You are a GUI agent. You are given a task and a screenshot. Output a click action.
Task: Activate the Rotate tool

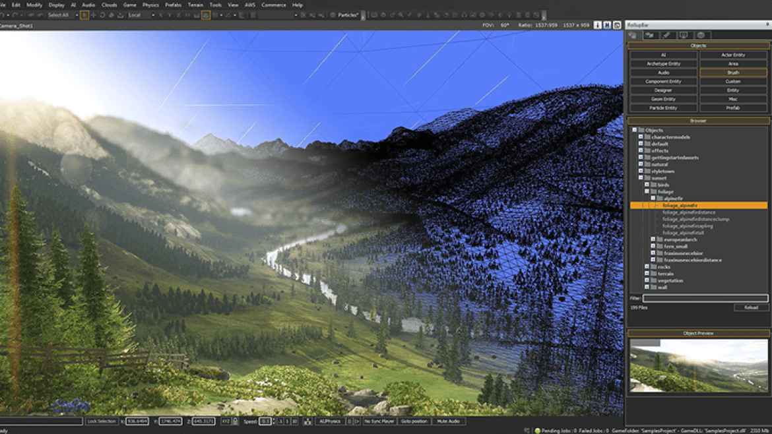pos(102,15)
